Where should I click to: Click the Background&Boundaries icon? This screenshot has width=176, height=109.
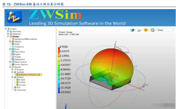[x=13, y=39]
